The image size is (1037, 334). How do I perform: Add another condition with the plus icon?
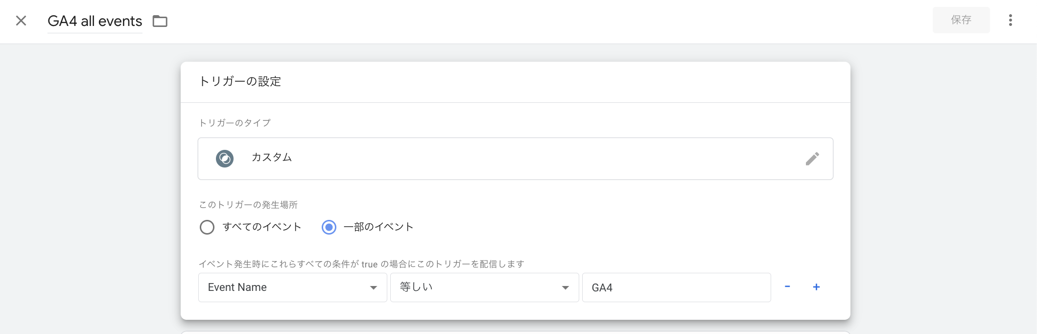(816, 287)
